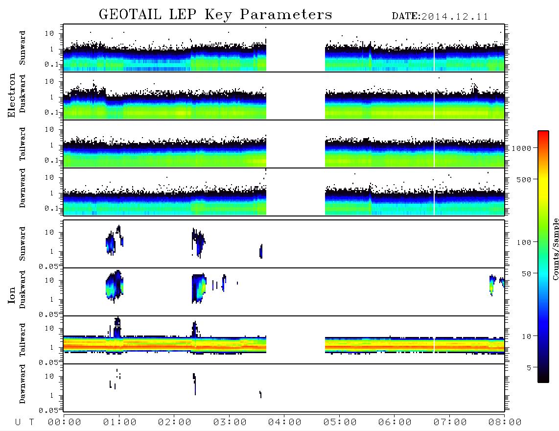Click the 06:00 time tick label

(x=395, y=422)
